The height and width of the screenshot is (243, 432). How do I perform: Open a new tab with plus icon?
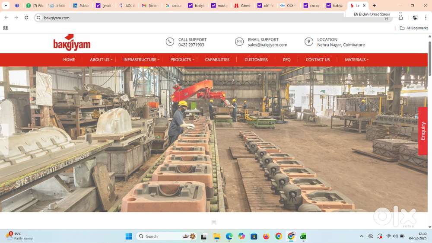coord(374,6)
